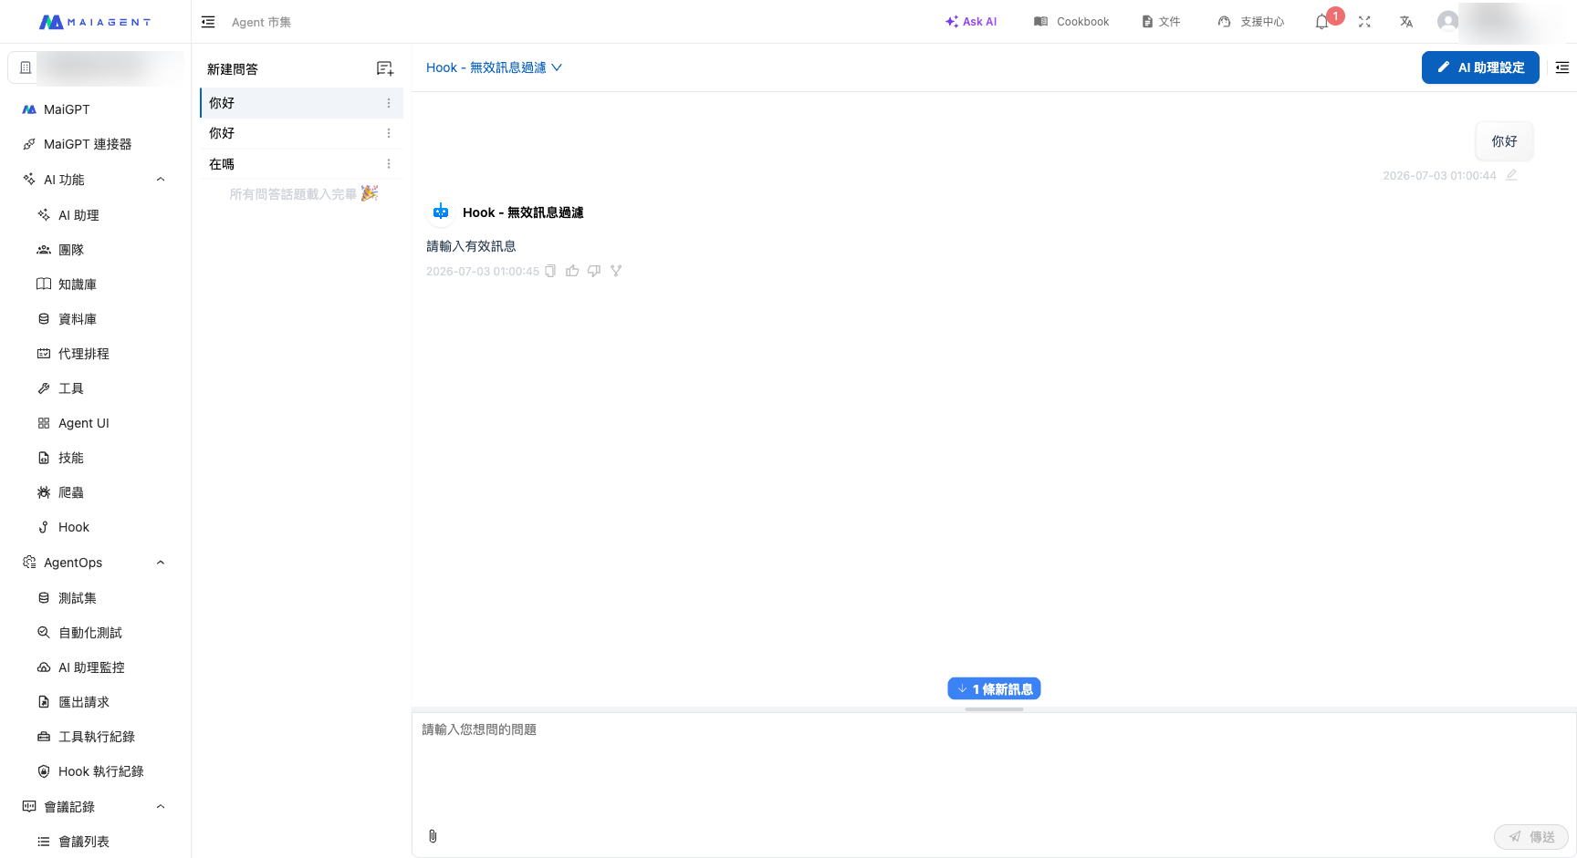Open more options for first 你好 conversation
The image size is (1577, 858).
[389, 103]
